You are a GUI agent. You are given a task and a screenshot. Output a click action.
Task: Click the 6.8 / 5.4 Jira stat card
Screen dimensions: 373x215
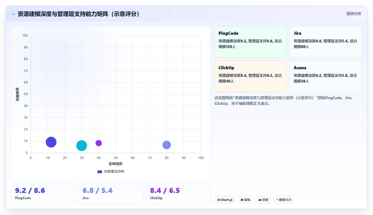[x=111, y=193]
